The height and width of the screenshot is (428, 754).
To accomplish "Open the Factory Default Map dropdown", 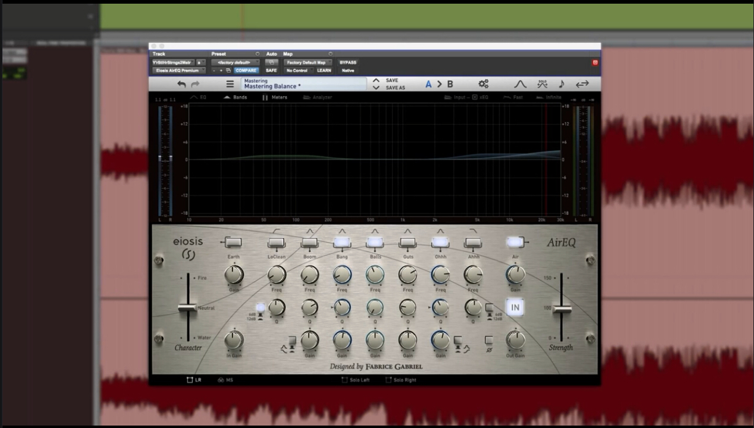I will tap(309, 63).
